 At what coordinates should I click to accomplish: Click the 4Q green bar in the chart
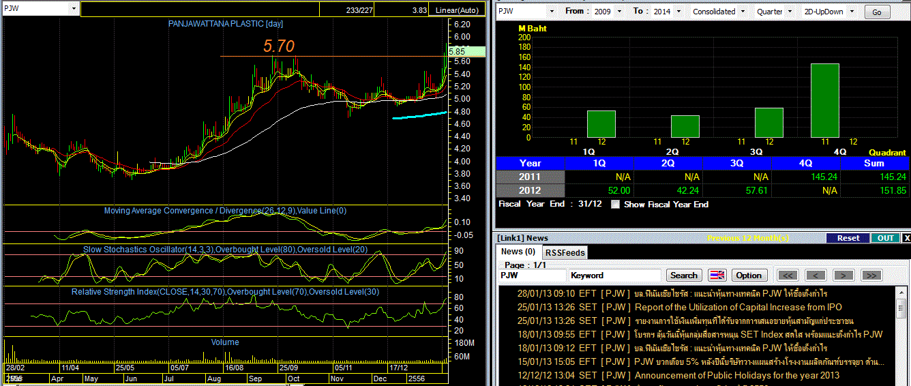[824, 100]
